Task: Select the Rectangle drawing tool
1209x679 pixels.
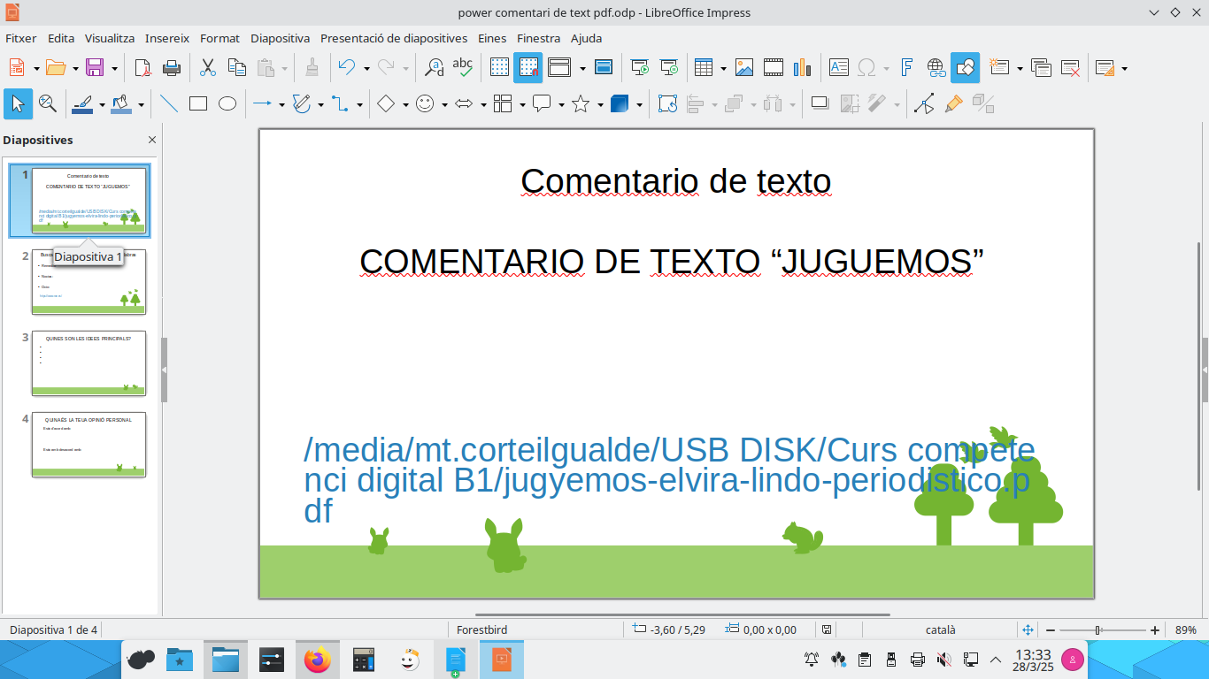Action: coord(198,104)
